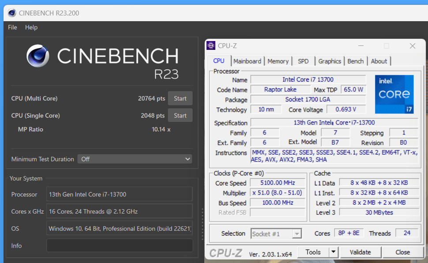Click the Package value Socket 1700 LGA
Image resolution: width=428 pixels, height=263 pixels.
point(308,99)
